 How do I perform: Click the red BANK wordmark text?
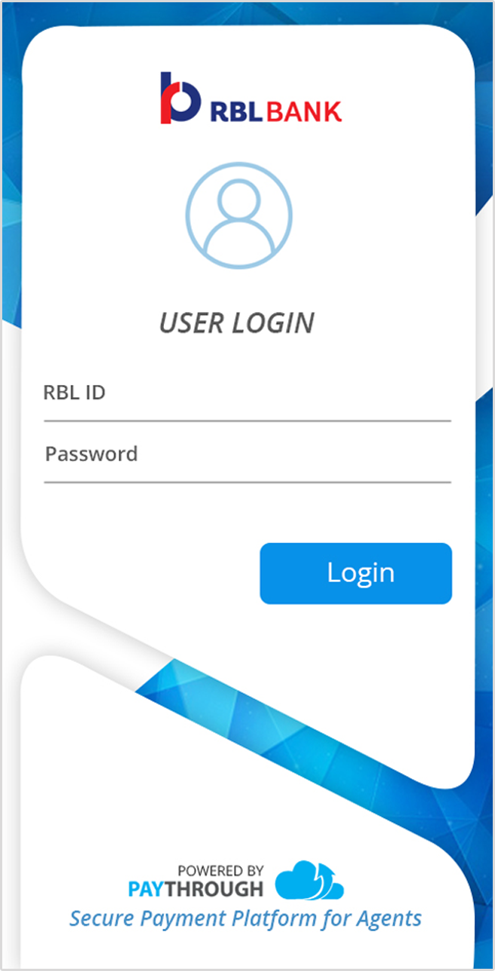click(x=304, y=111)
